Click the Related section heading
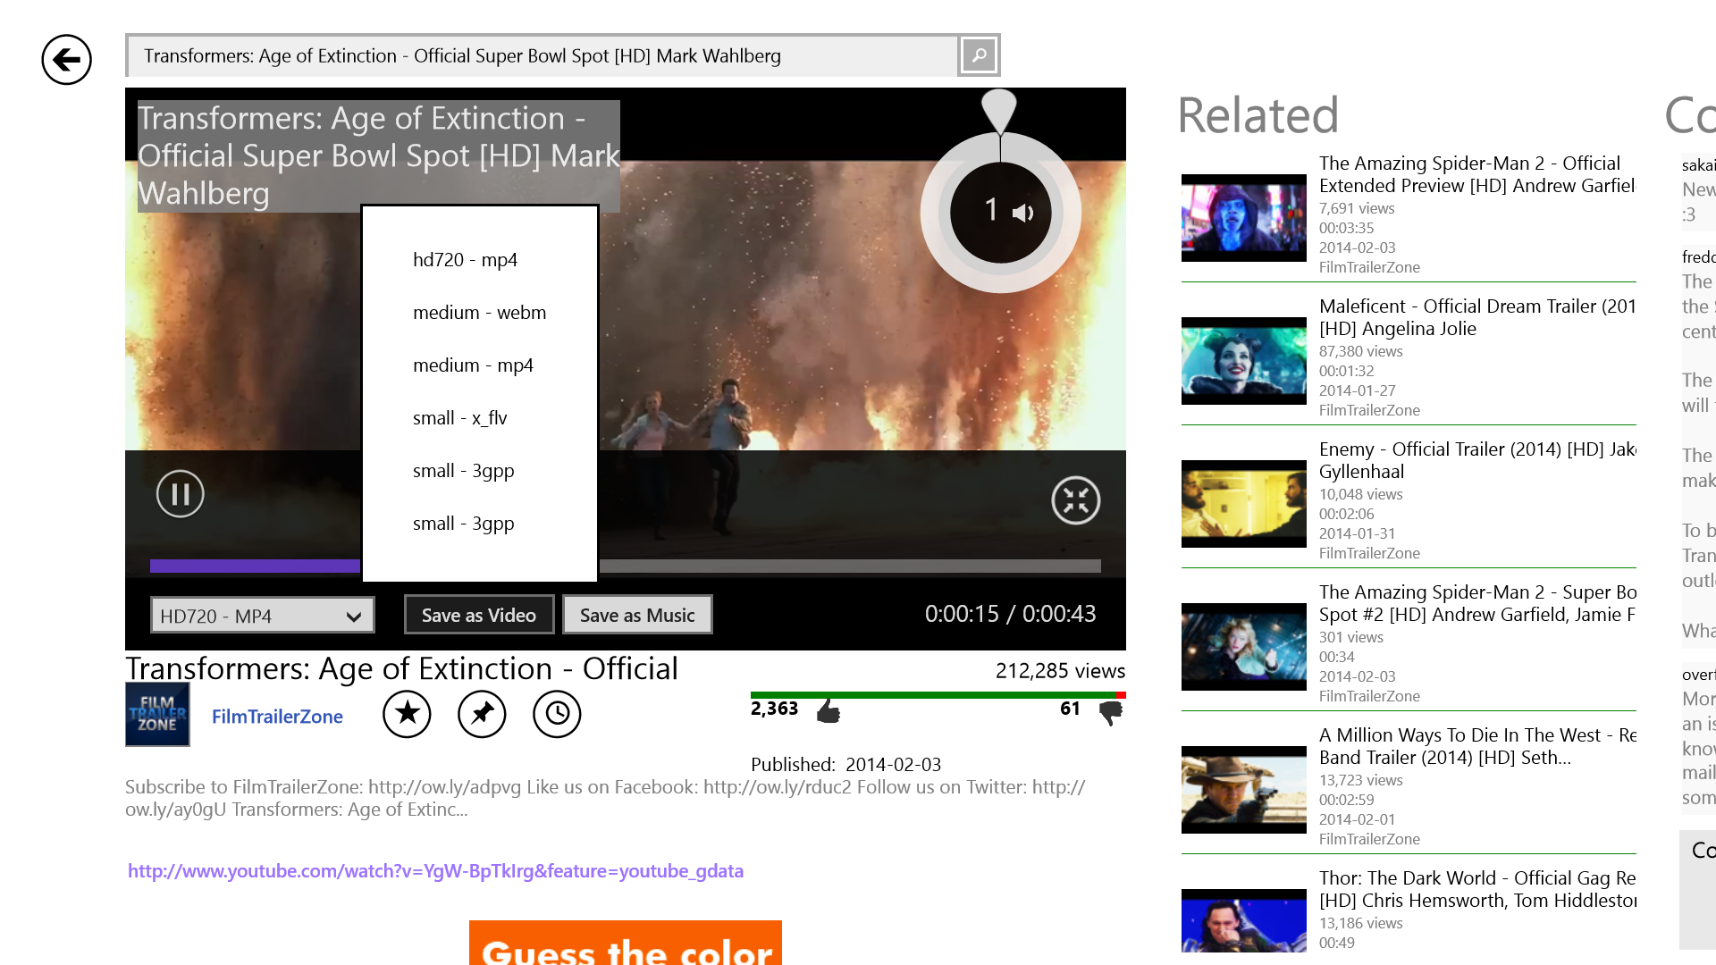The image size is (1716, 965). pyautogui.click(x=1258, y=115)
